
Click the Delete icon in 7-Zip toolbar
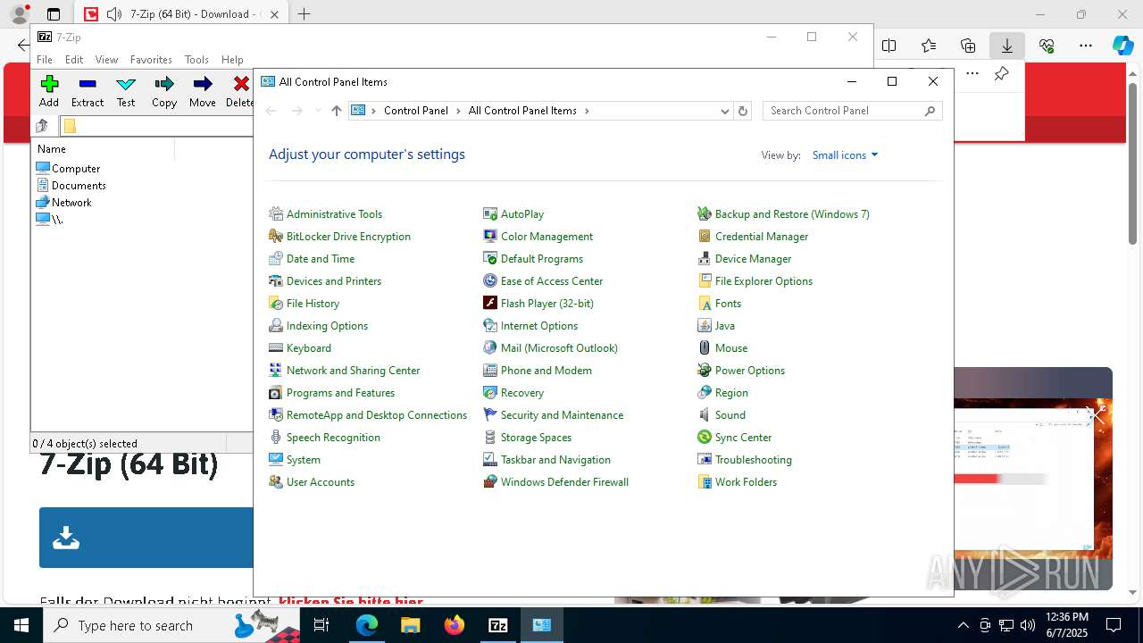(x=240, y=84)
